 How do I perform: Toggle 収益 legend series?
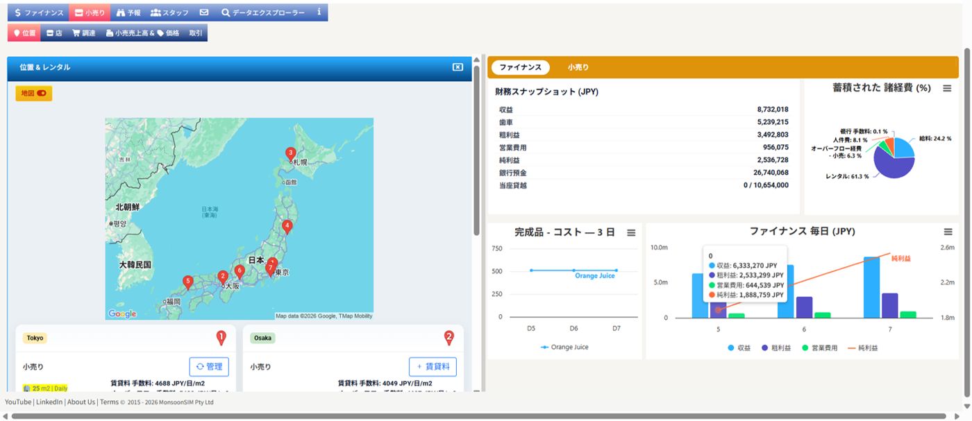click(739, 348)
